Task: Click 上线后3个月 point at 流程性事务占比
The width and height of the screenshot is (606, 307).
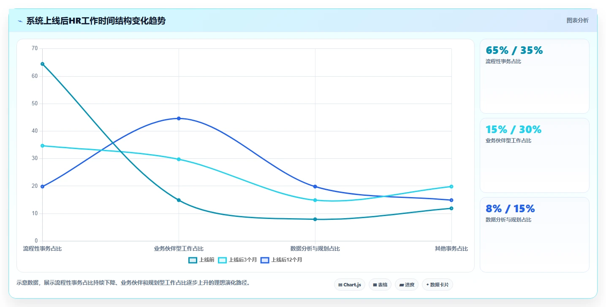Action: 42,146
